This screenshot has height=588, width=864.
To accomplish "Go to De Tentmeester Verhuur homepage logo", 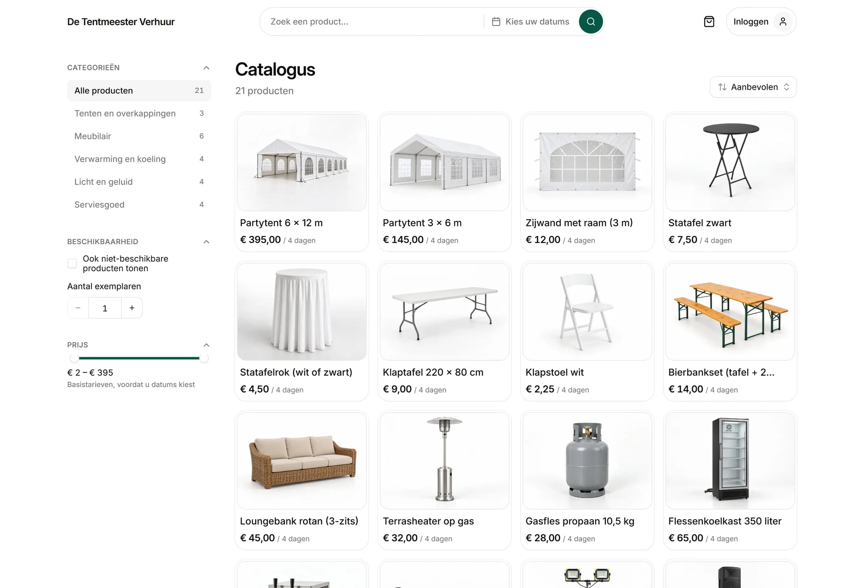I will pyautogui.click(x=121, y=22).
